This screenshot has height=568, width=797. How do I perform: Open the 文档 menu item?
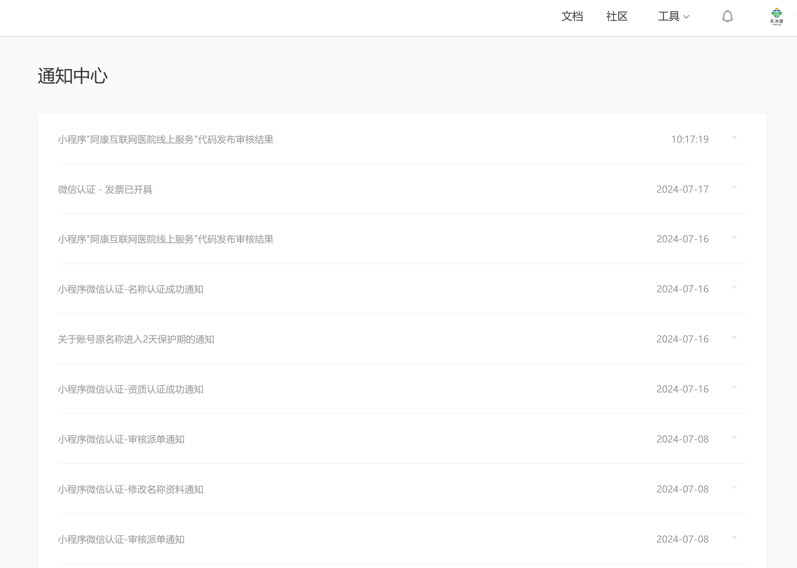572,16
